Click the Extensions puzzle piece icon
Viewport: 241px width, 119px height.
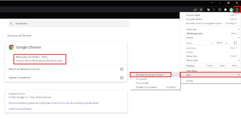pyautogui.click(x=226, y=10)
